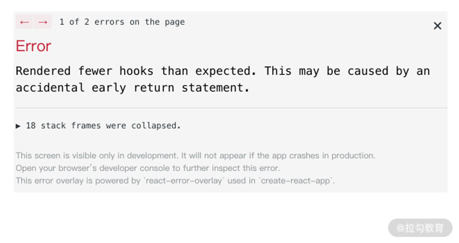Click 'accidental early return statement.' line
The width and height of the screenshot is (459, 243).
(132, 88)
